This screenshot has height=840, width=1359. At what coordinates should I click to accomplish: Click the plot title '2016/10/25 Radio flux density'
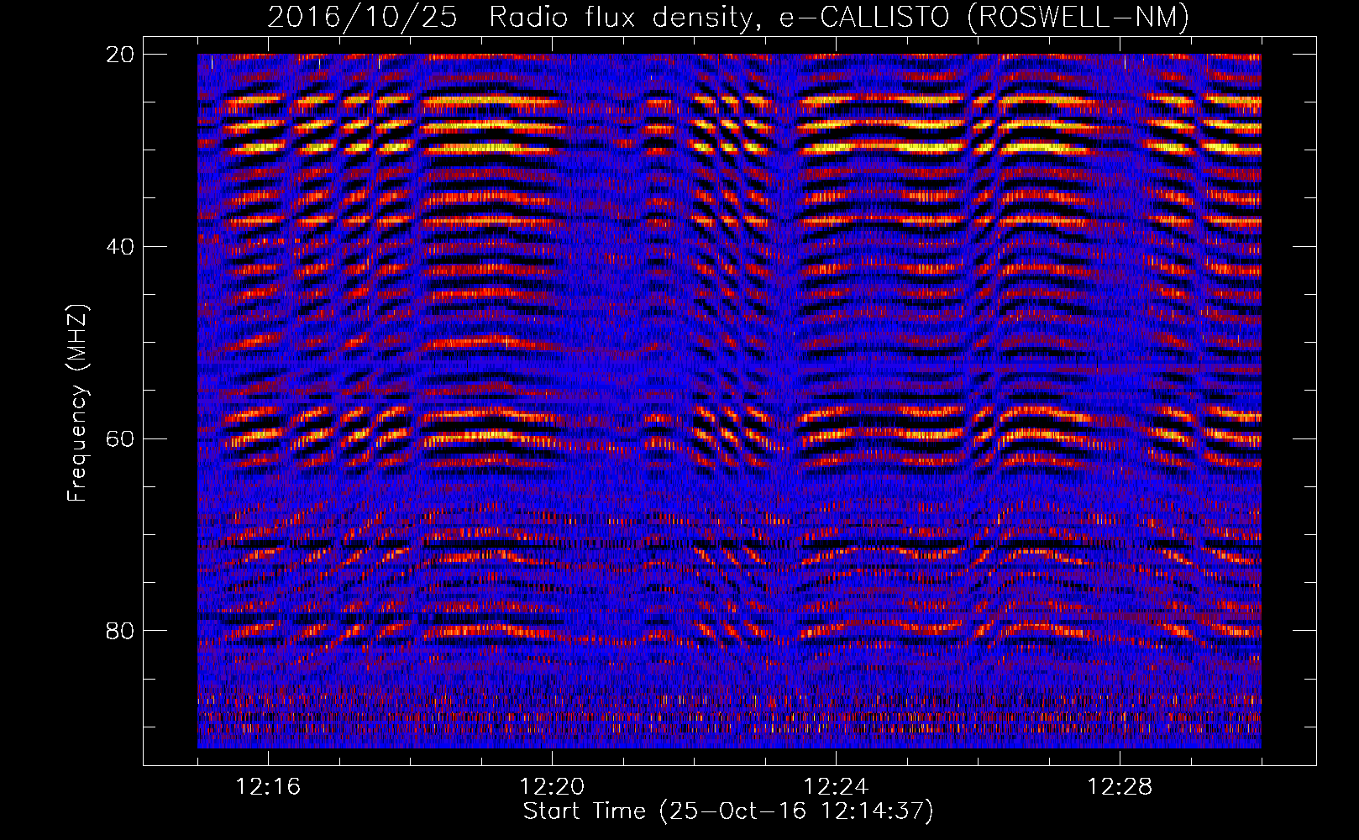513,18
